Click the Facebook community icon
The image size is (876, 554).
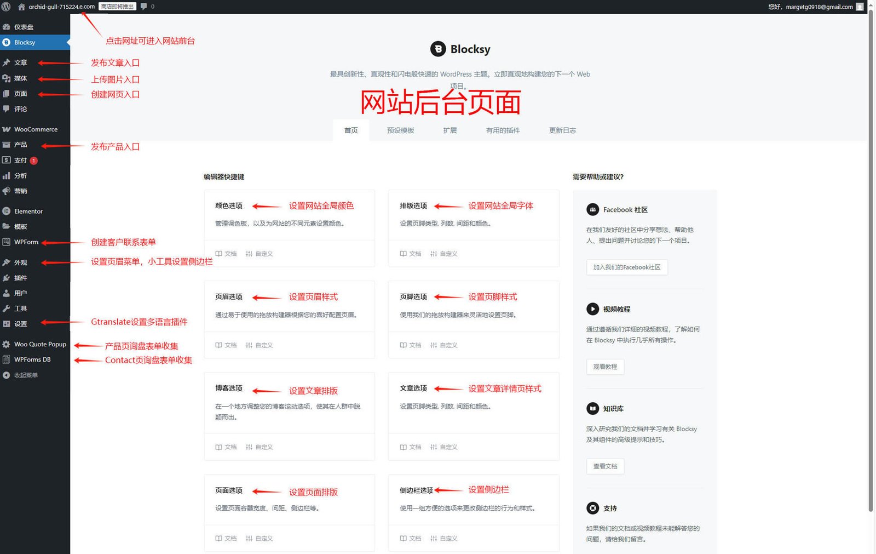592,209
